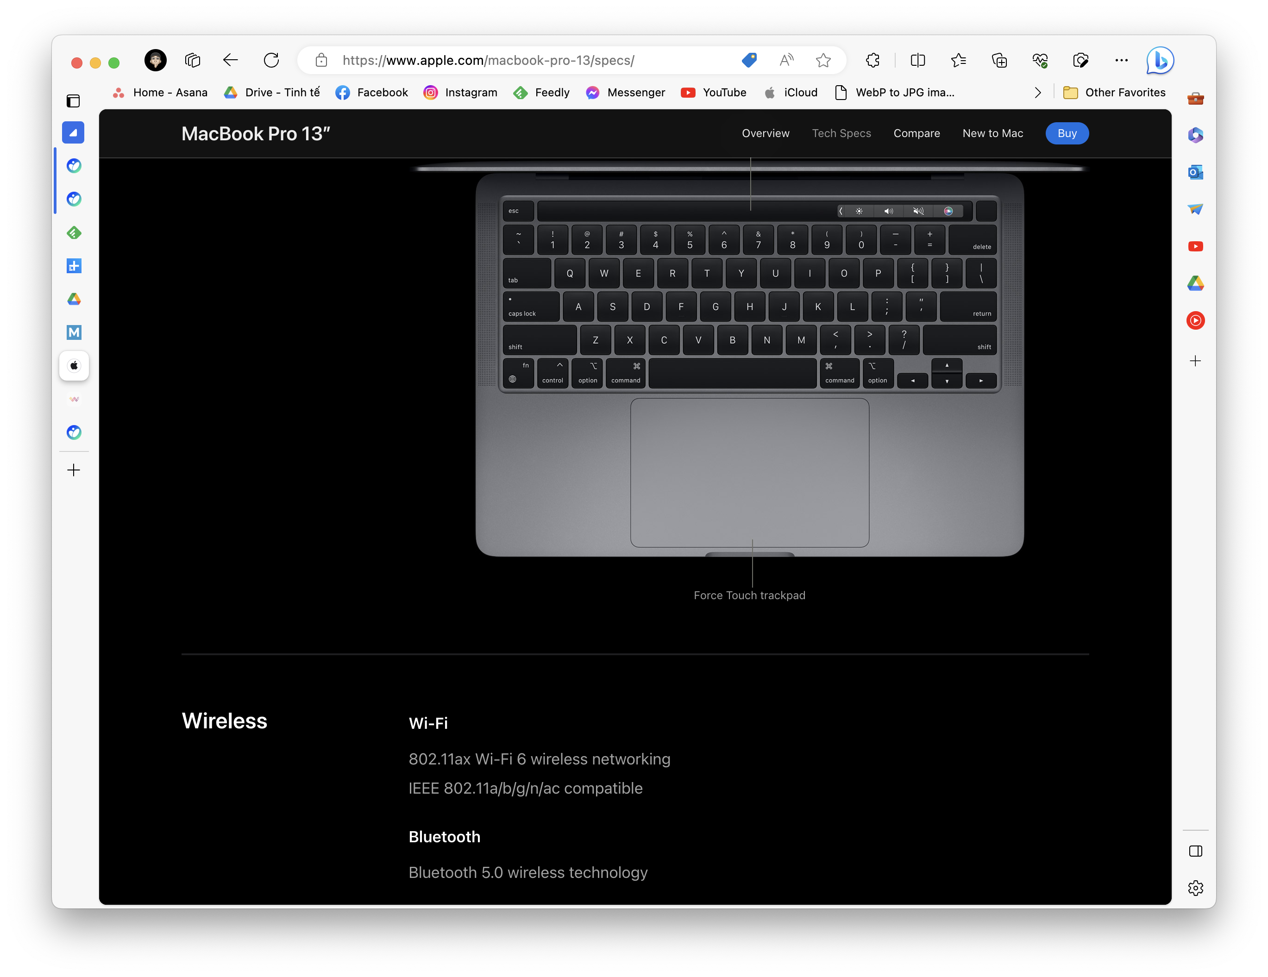The height and width of the screenshot is (977, 1268).
Task: Open the YouTube bookmark
Action: [714, 92]
